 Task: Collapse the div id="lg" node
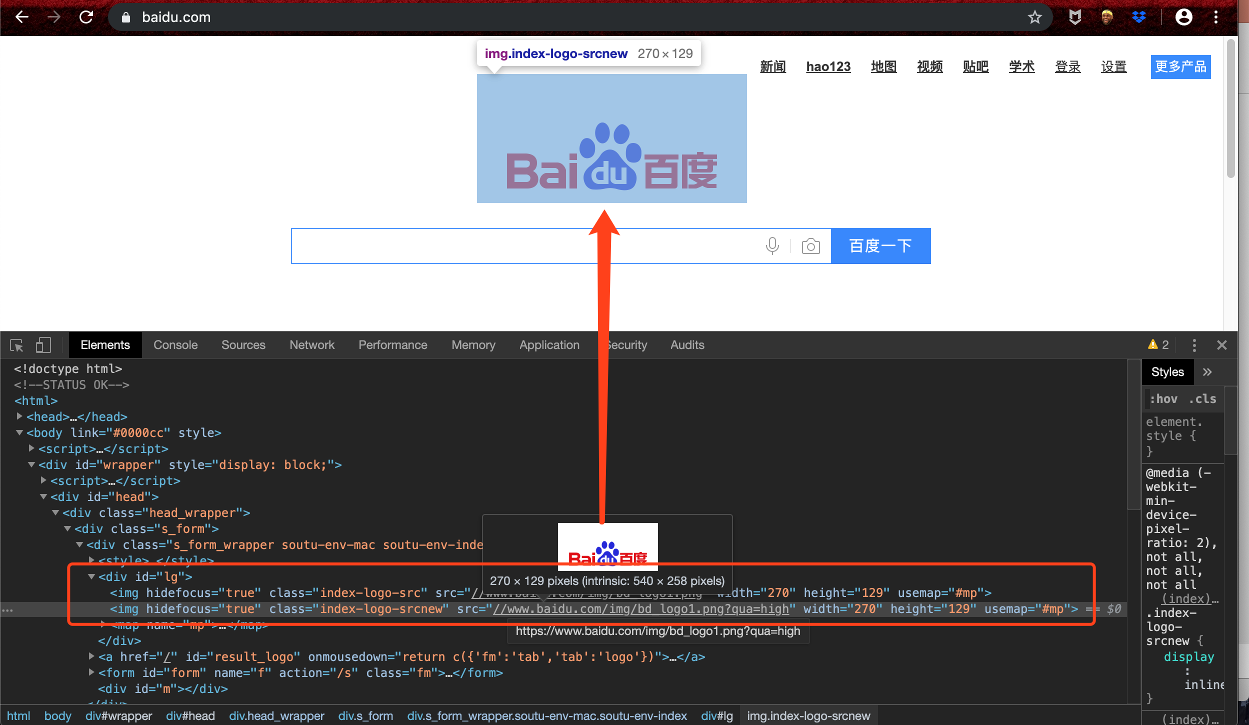tap(91, 576)
